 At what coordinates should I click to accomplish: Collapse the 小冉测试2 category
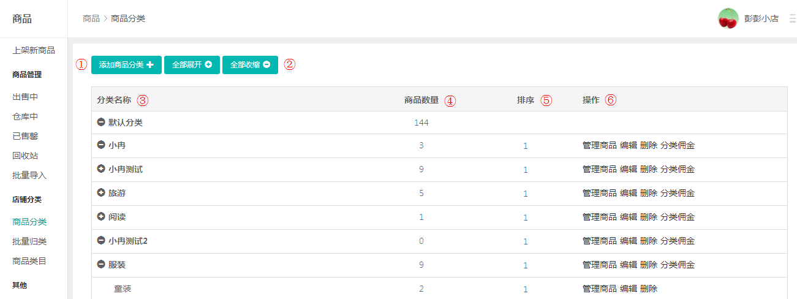tap(101, 241)
